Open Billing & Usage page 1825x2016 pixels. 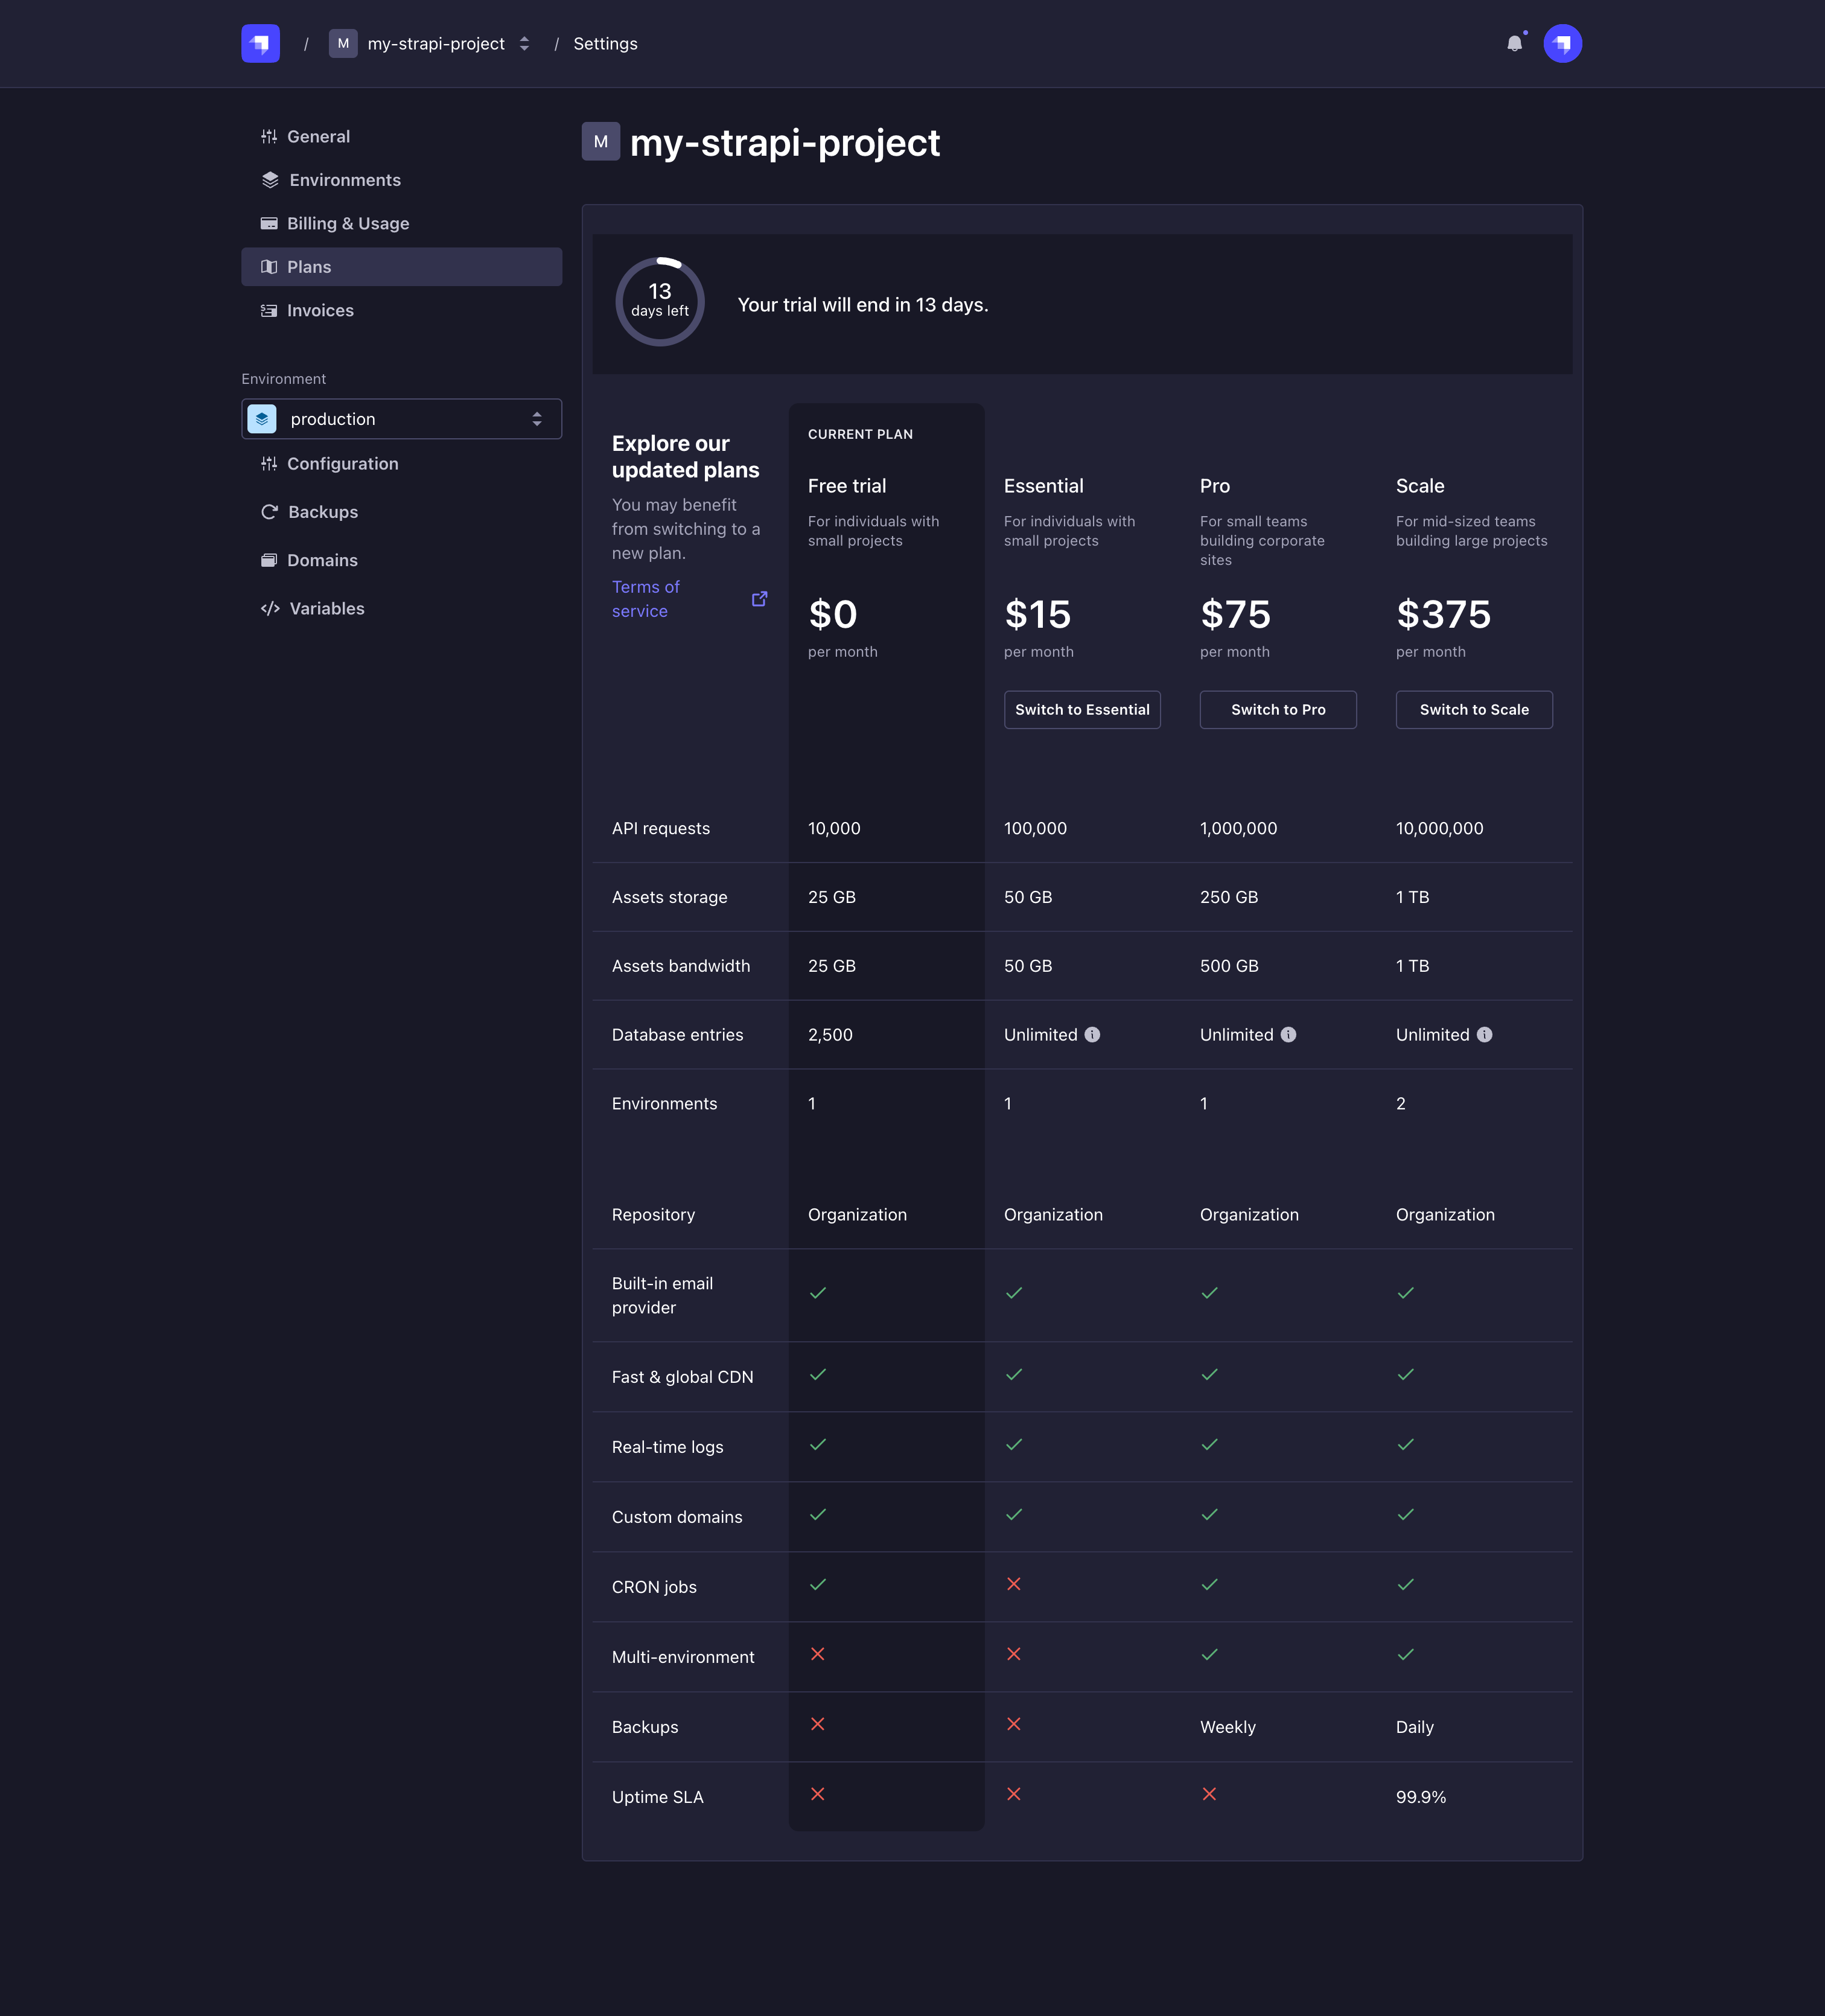[x=347, y=224]
